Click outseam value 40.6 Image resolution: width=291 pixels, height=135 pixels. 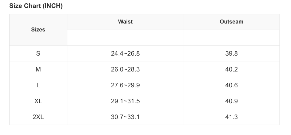[x=231, y=85]
